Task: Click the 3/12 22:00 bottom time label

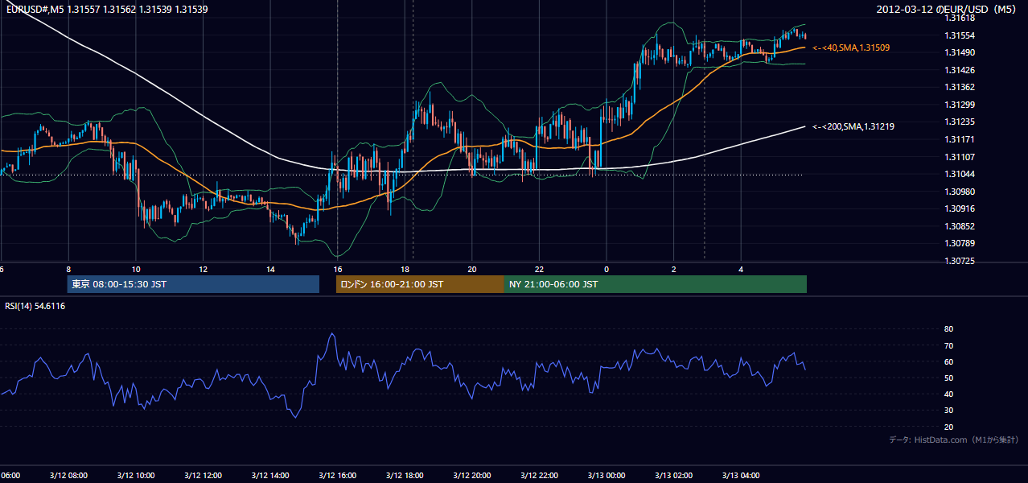Action: (x=538, y=475)
